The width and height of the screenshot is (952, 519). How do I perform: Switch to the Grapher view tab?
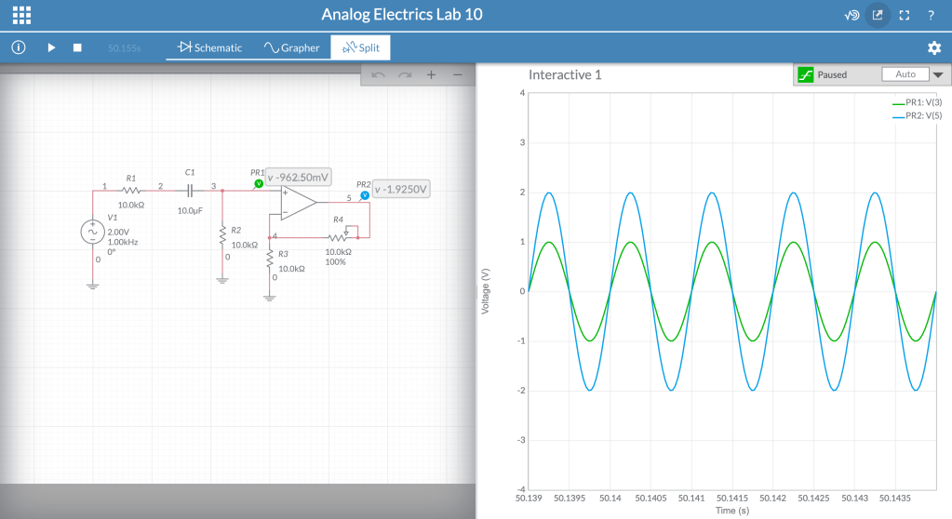pyautogui.click(x=291, y=47)
